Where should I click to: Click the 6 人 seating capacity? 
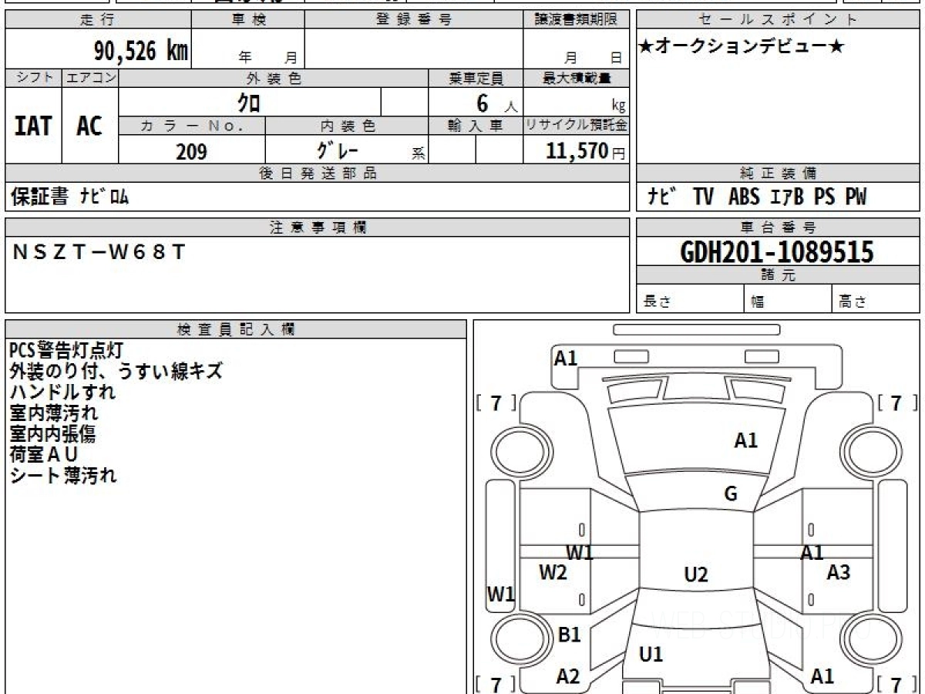point(496,103)
